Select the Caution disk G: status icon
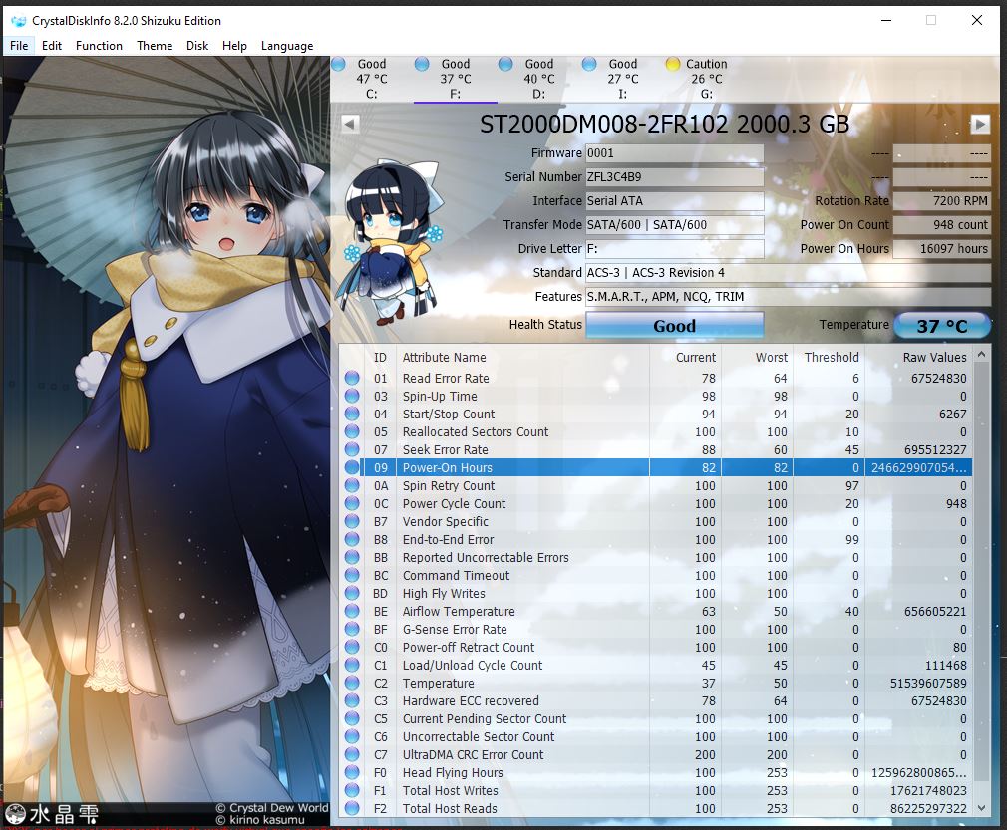This screenshot has height=830, width=1007. tap(672, 64)
